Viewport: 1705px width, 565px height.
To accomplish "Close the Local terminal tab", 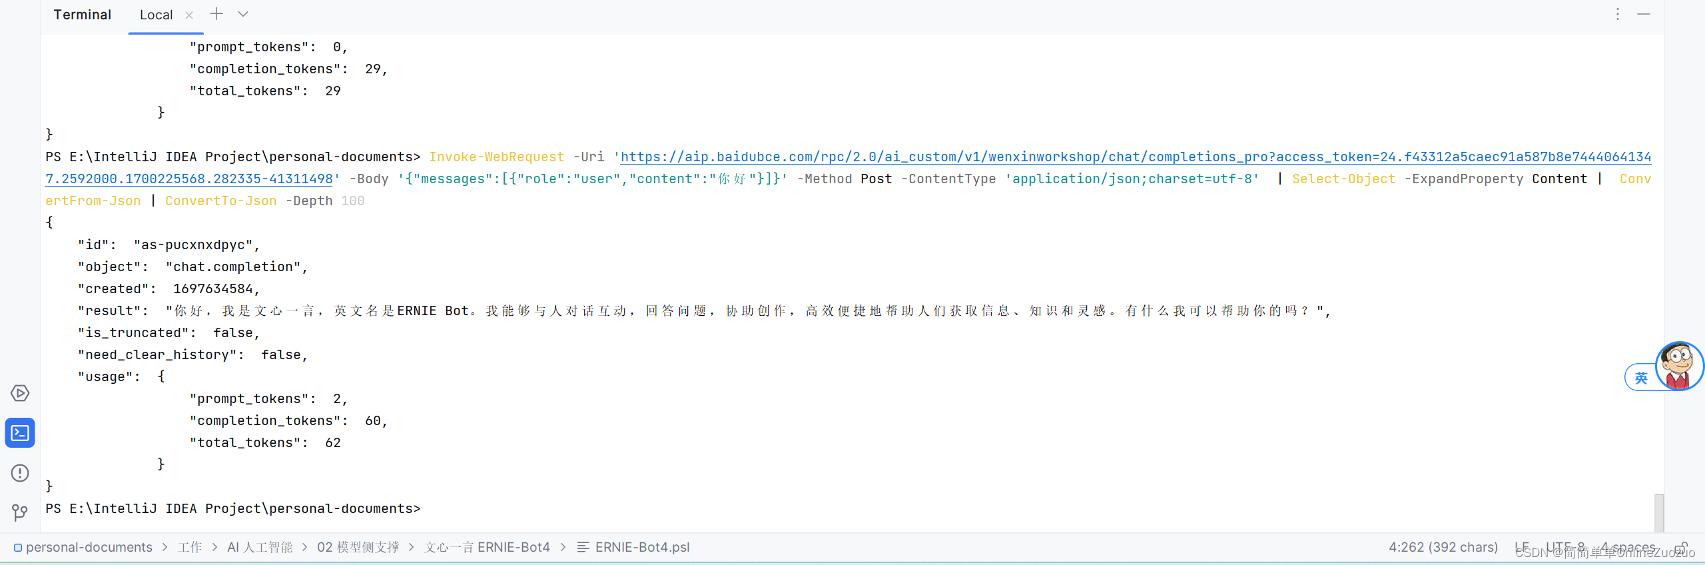I will click(x=189, y=15).
